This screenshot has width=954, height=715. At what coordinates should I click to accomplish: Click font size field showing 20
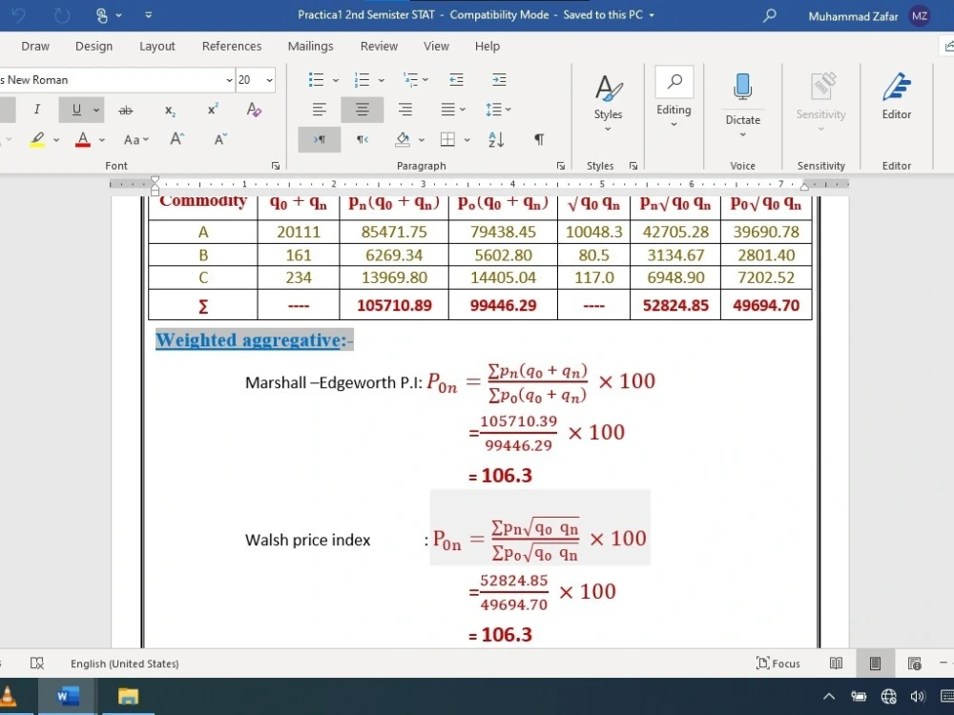249,80
